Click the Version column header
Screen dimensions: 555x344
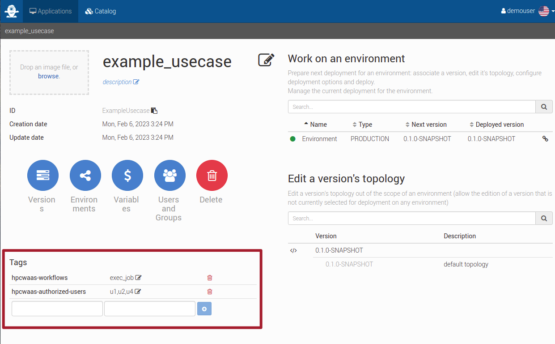(x=326, y=236)
